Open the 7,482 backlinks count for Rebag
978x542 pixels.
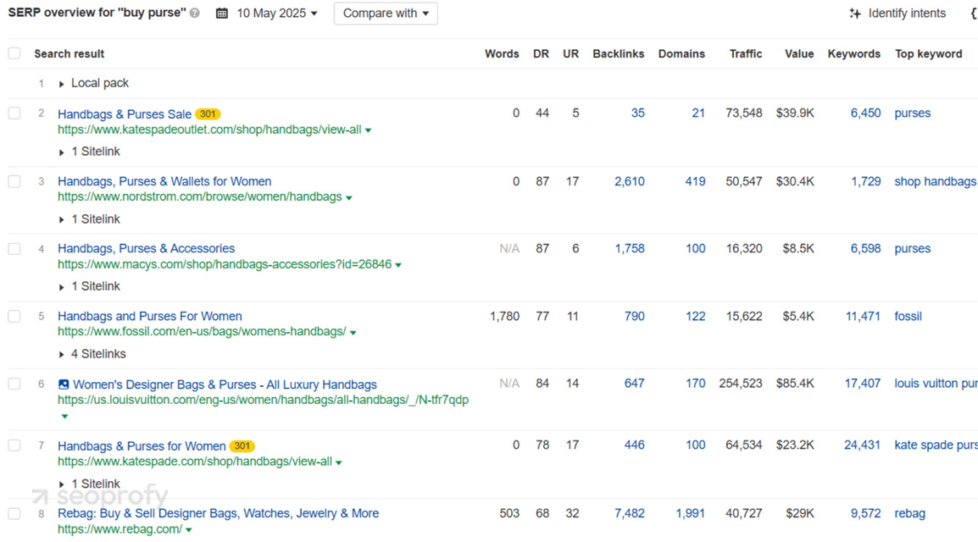click(x=630, y=513)
